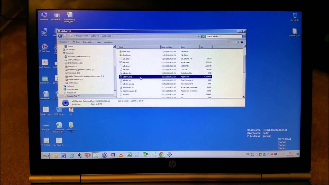Screen dimensions: 329x185
Task: Click the Burn toolbar button
Action: coord(99,42)
